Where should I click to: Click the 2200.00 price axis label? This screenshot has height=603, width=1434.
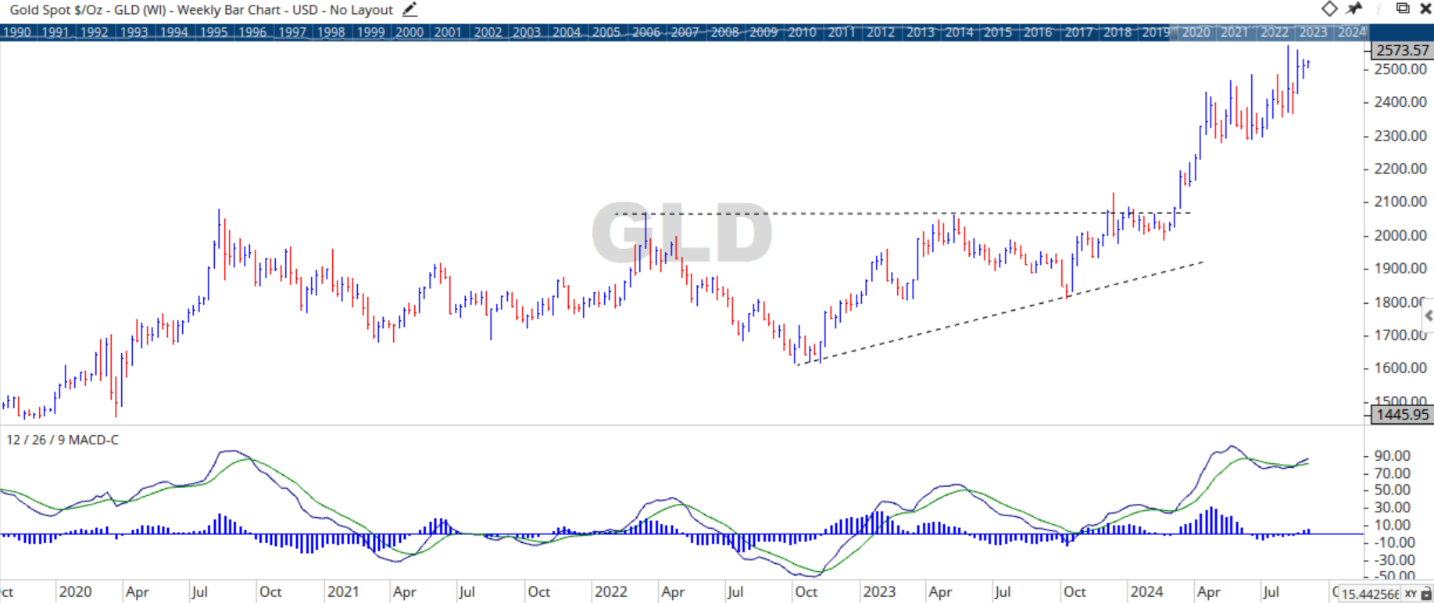[x=1400, y=169]
